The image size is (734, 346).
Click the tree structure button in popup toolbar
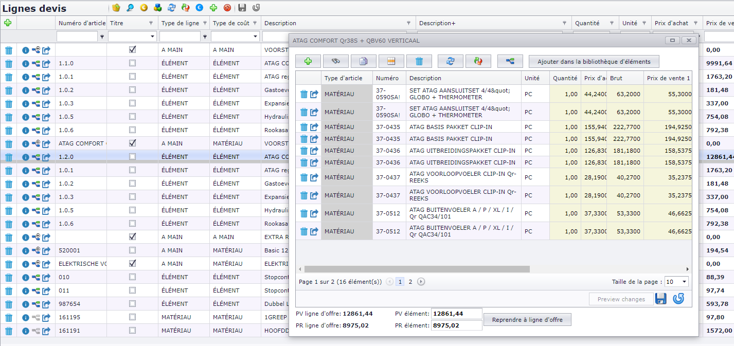pyautogui.click(x=510, y=61)
